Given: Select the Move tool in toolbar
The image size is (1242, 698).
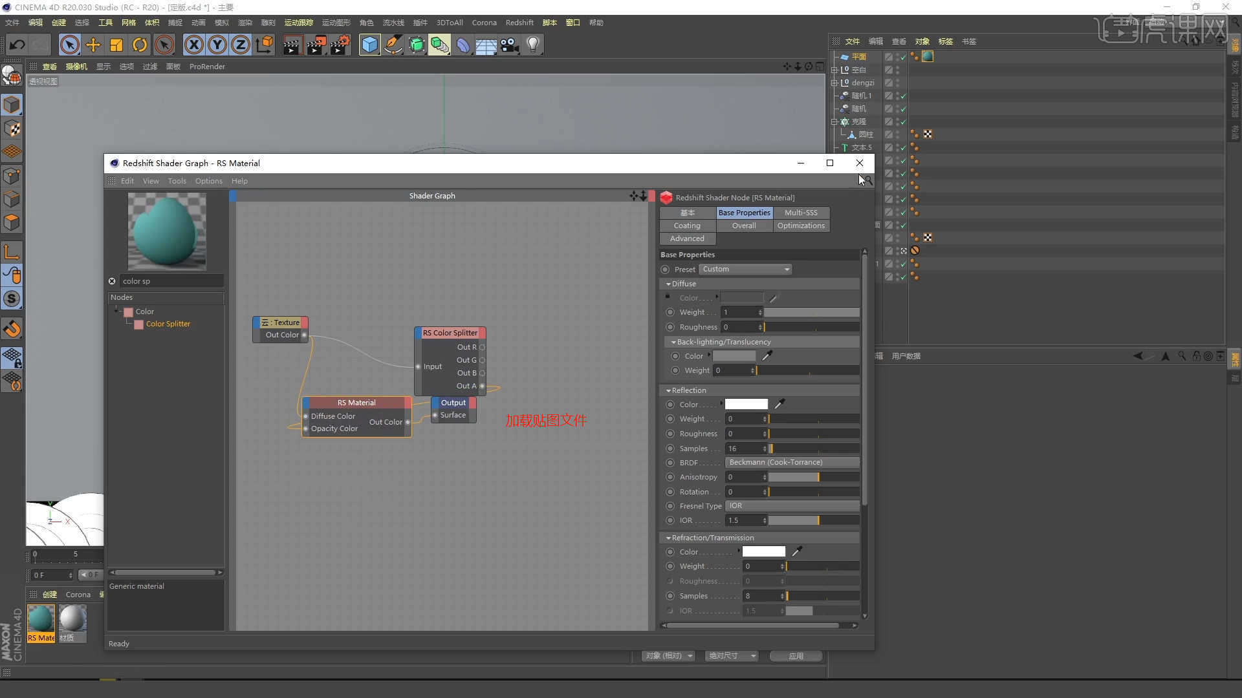Looking at the screenshot, I should [92, 45].
